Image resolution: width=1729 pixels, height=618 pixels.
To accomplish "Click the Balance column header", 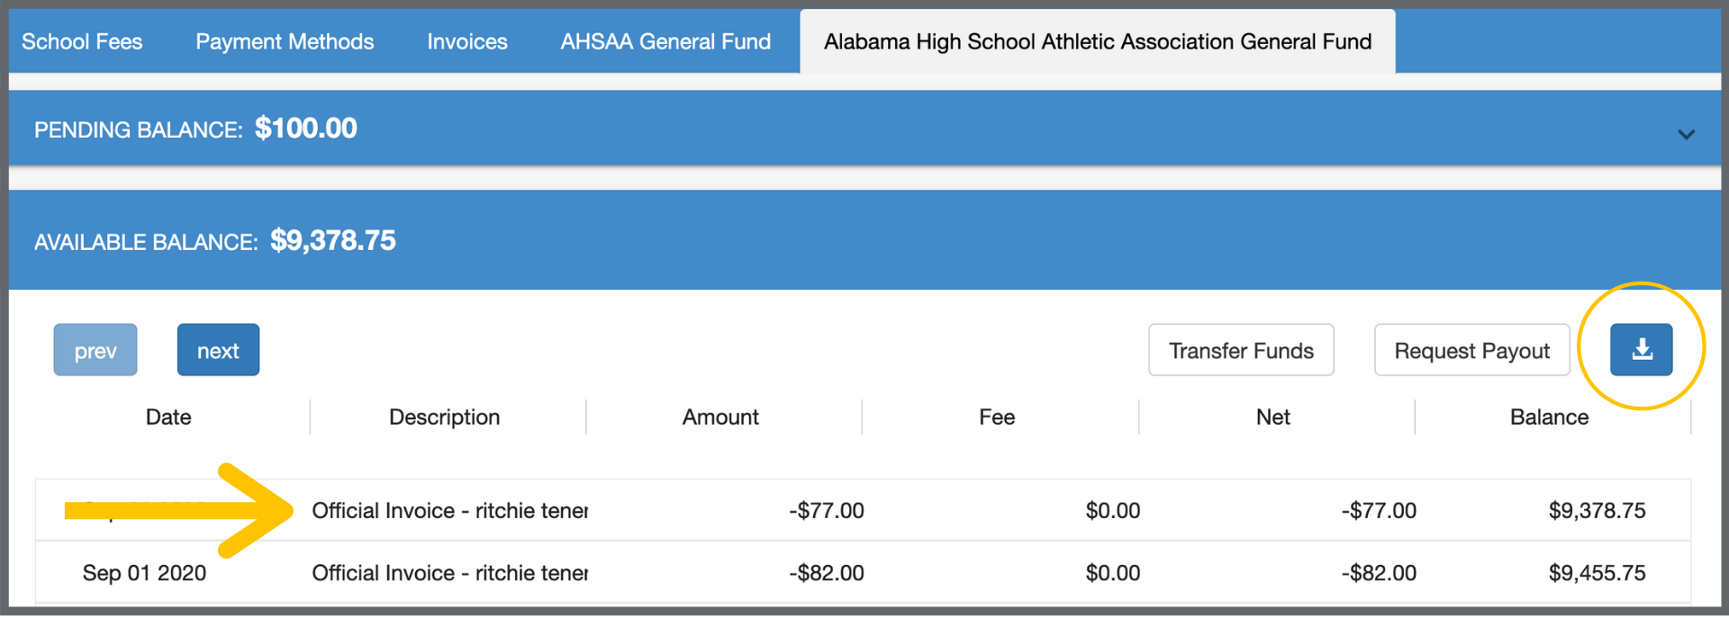I will 1549,417.
